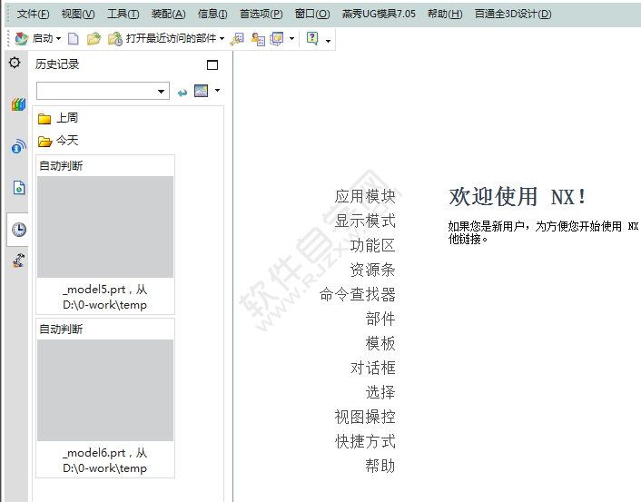Open the web browser page icon in sidebar
641x502 pixels.
[19, 188]
